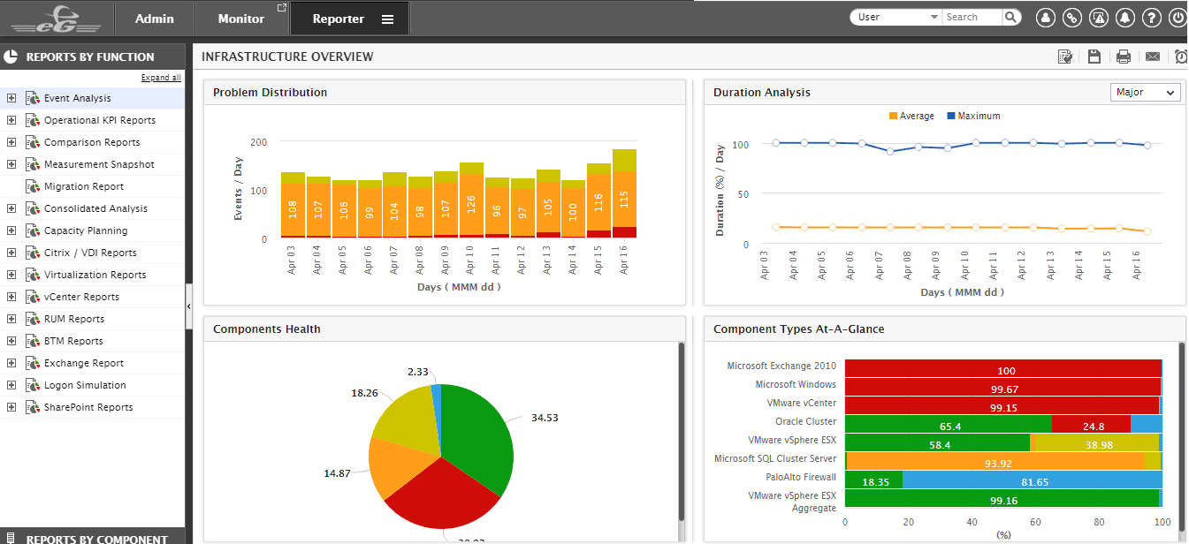The height and width of the screenshot is (544, 1189).
Task: Click the edit report icon
Action: click(x=1066, y=57)
